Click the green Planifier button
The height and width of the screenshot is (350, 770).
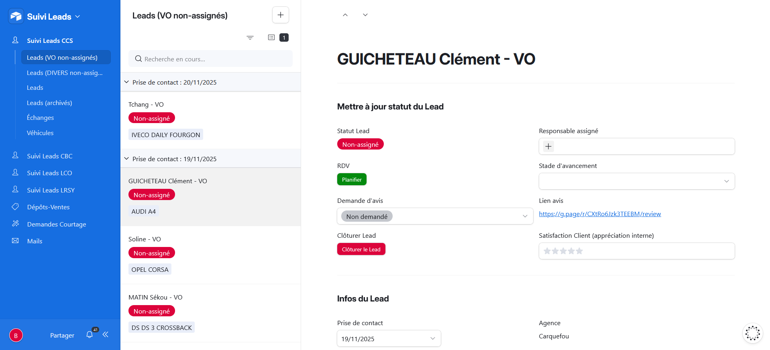click(x=352, y=180)
